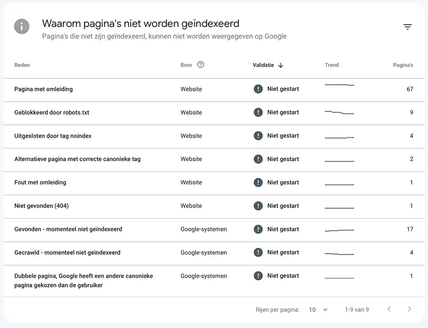Click trend sparkline for Geblokkeerd door robots.txt

339,112
